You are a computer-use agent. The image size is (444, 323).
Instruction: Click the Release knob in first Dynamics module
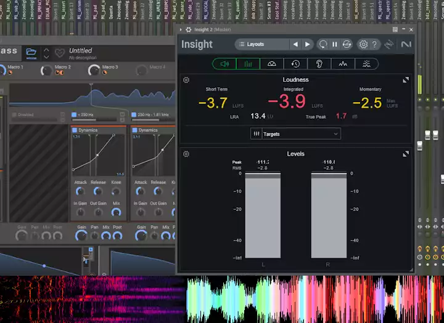(98, 191)
